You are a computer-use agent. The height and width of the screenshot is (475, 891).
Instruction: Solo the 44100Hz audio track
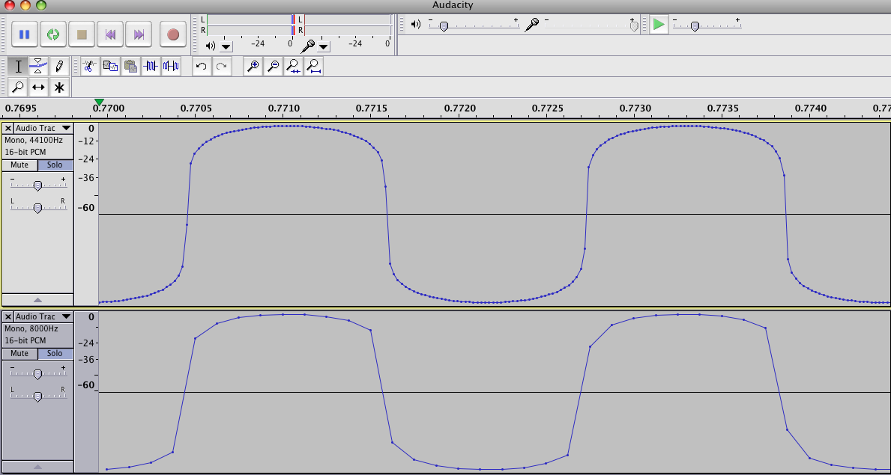click(55, 165)
